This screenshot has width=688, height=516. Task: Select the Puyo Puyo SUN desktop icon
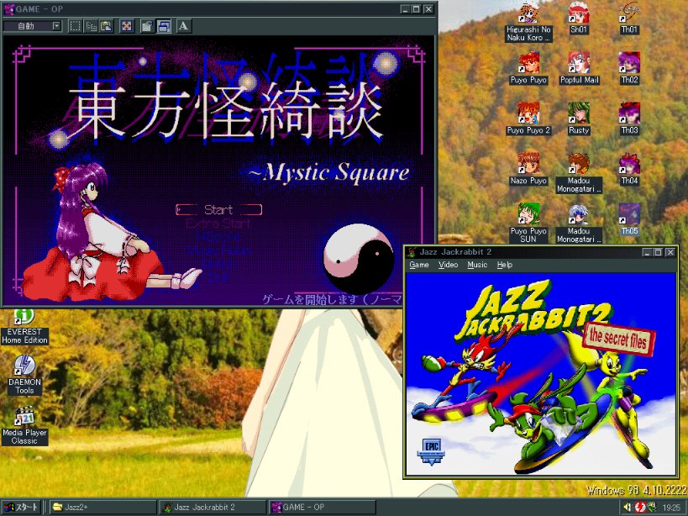(528, 224)
